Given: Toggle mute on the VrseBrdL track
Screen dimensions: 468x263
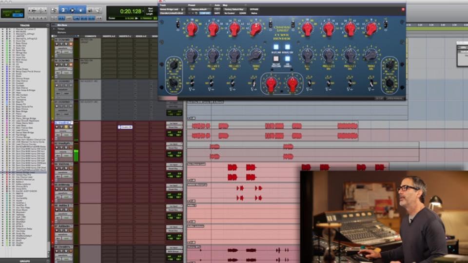Looking at the screenshot, I should pyautogui.click(x=71, y=127).
